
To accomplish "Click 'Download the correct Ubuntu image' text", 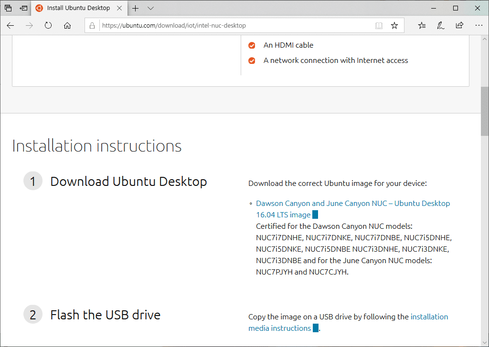I will click(338, 184).
